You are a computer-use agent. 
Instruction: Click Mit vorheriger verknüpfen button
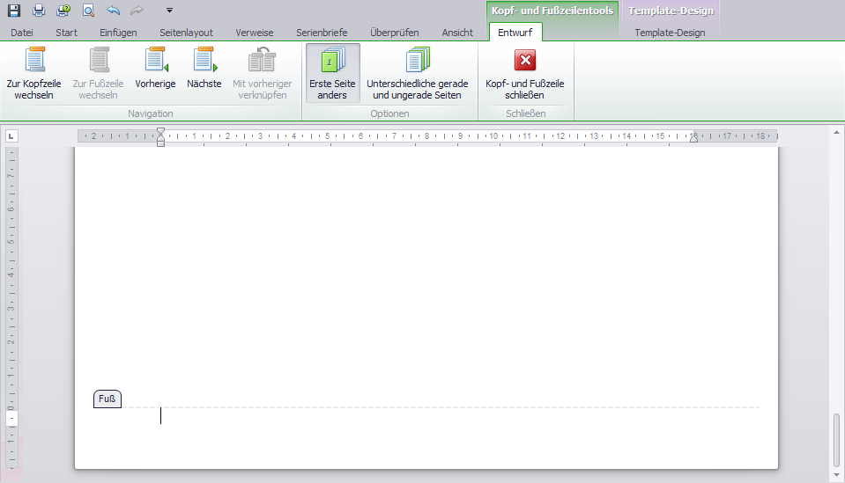point(263,73)
